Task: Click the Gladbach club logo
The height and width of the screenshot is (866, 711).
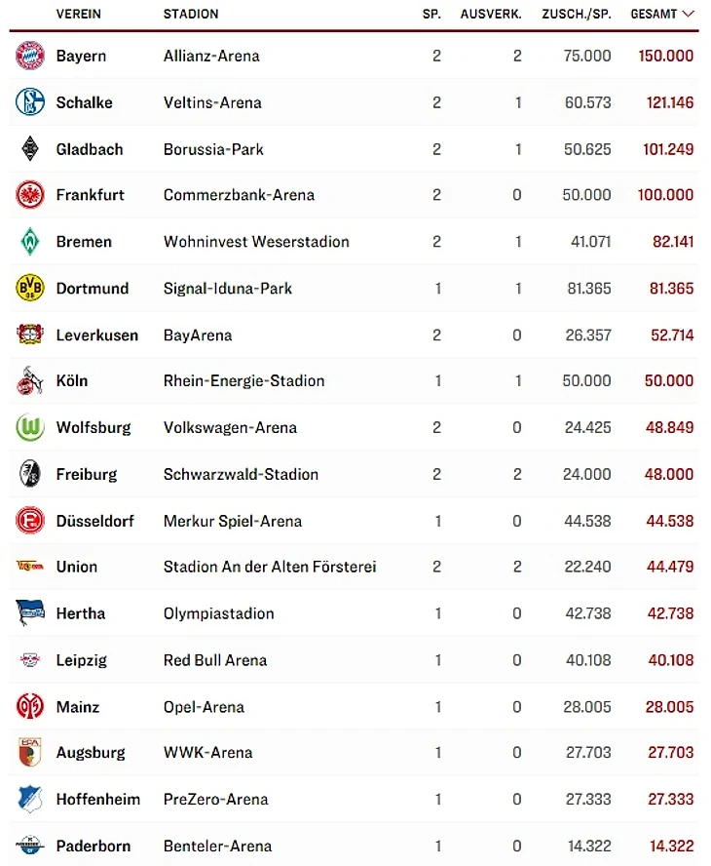Action: click(30, 149)
